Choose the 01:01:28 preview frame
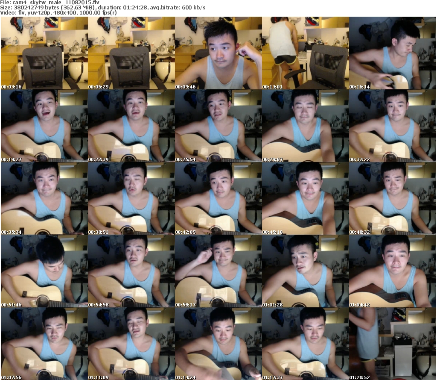 pos(306,271)
